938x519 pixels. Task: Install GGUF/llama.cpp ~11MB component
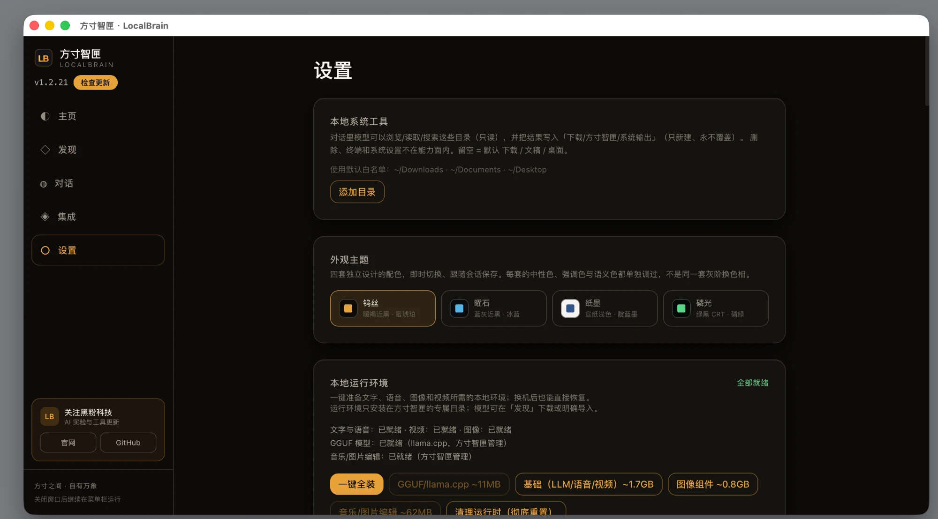[x=449, y=484]
